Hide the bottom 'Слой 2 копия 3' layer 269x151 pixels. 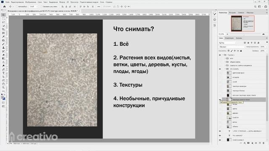[x=220, y=140]
